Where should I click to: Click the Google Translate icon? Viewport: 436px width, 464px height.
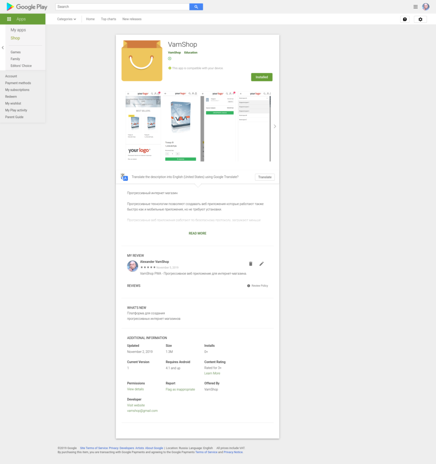click(124, 177)
